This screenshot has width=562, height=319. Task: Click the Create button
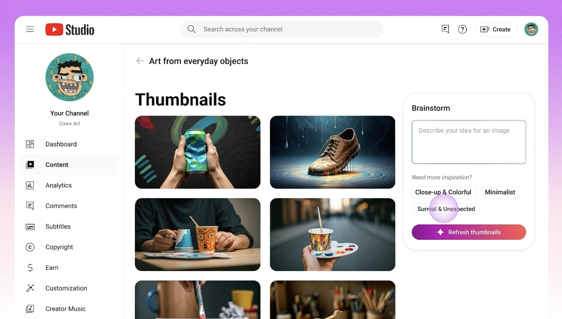tap(496, 30)
